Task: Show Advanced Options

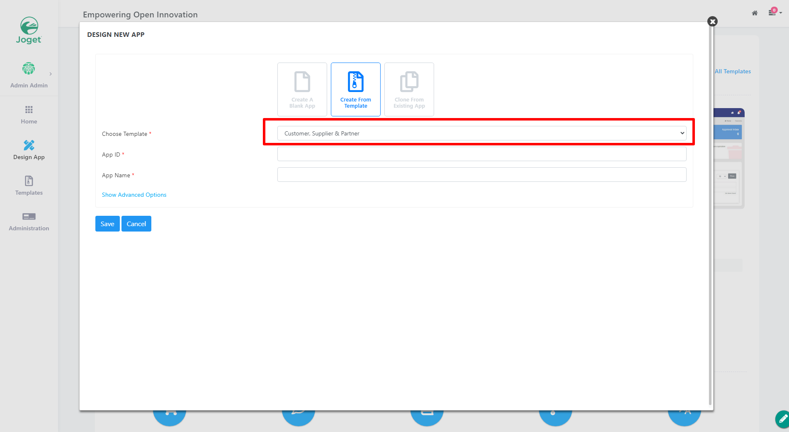Action: [x=134, y=195]
